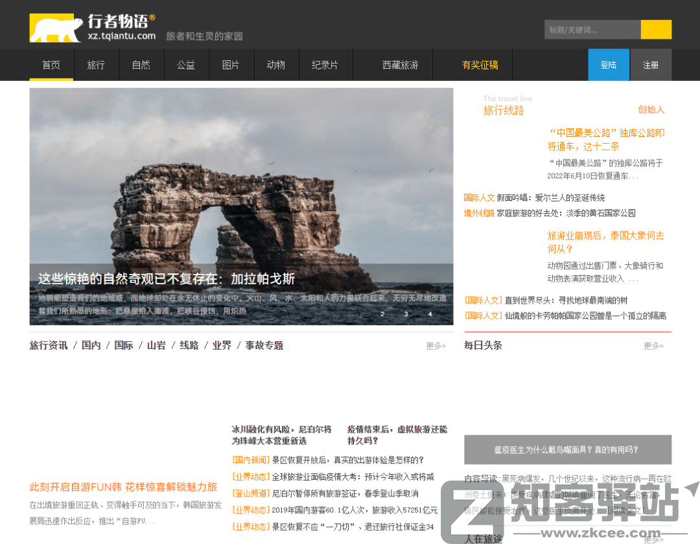Open 更多» beside 每日头条
Image resolution: width=700 pixels, height=544 pixels.
click(653, 345)
